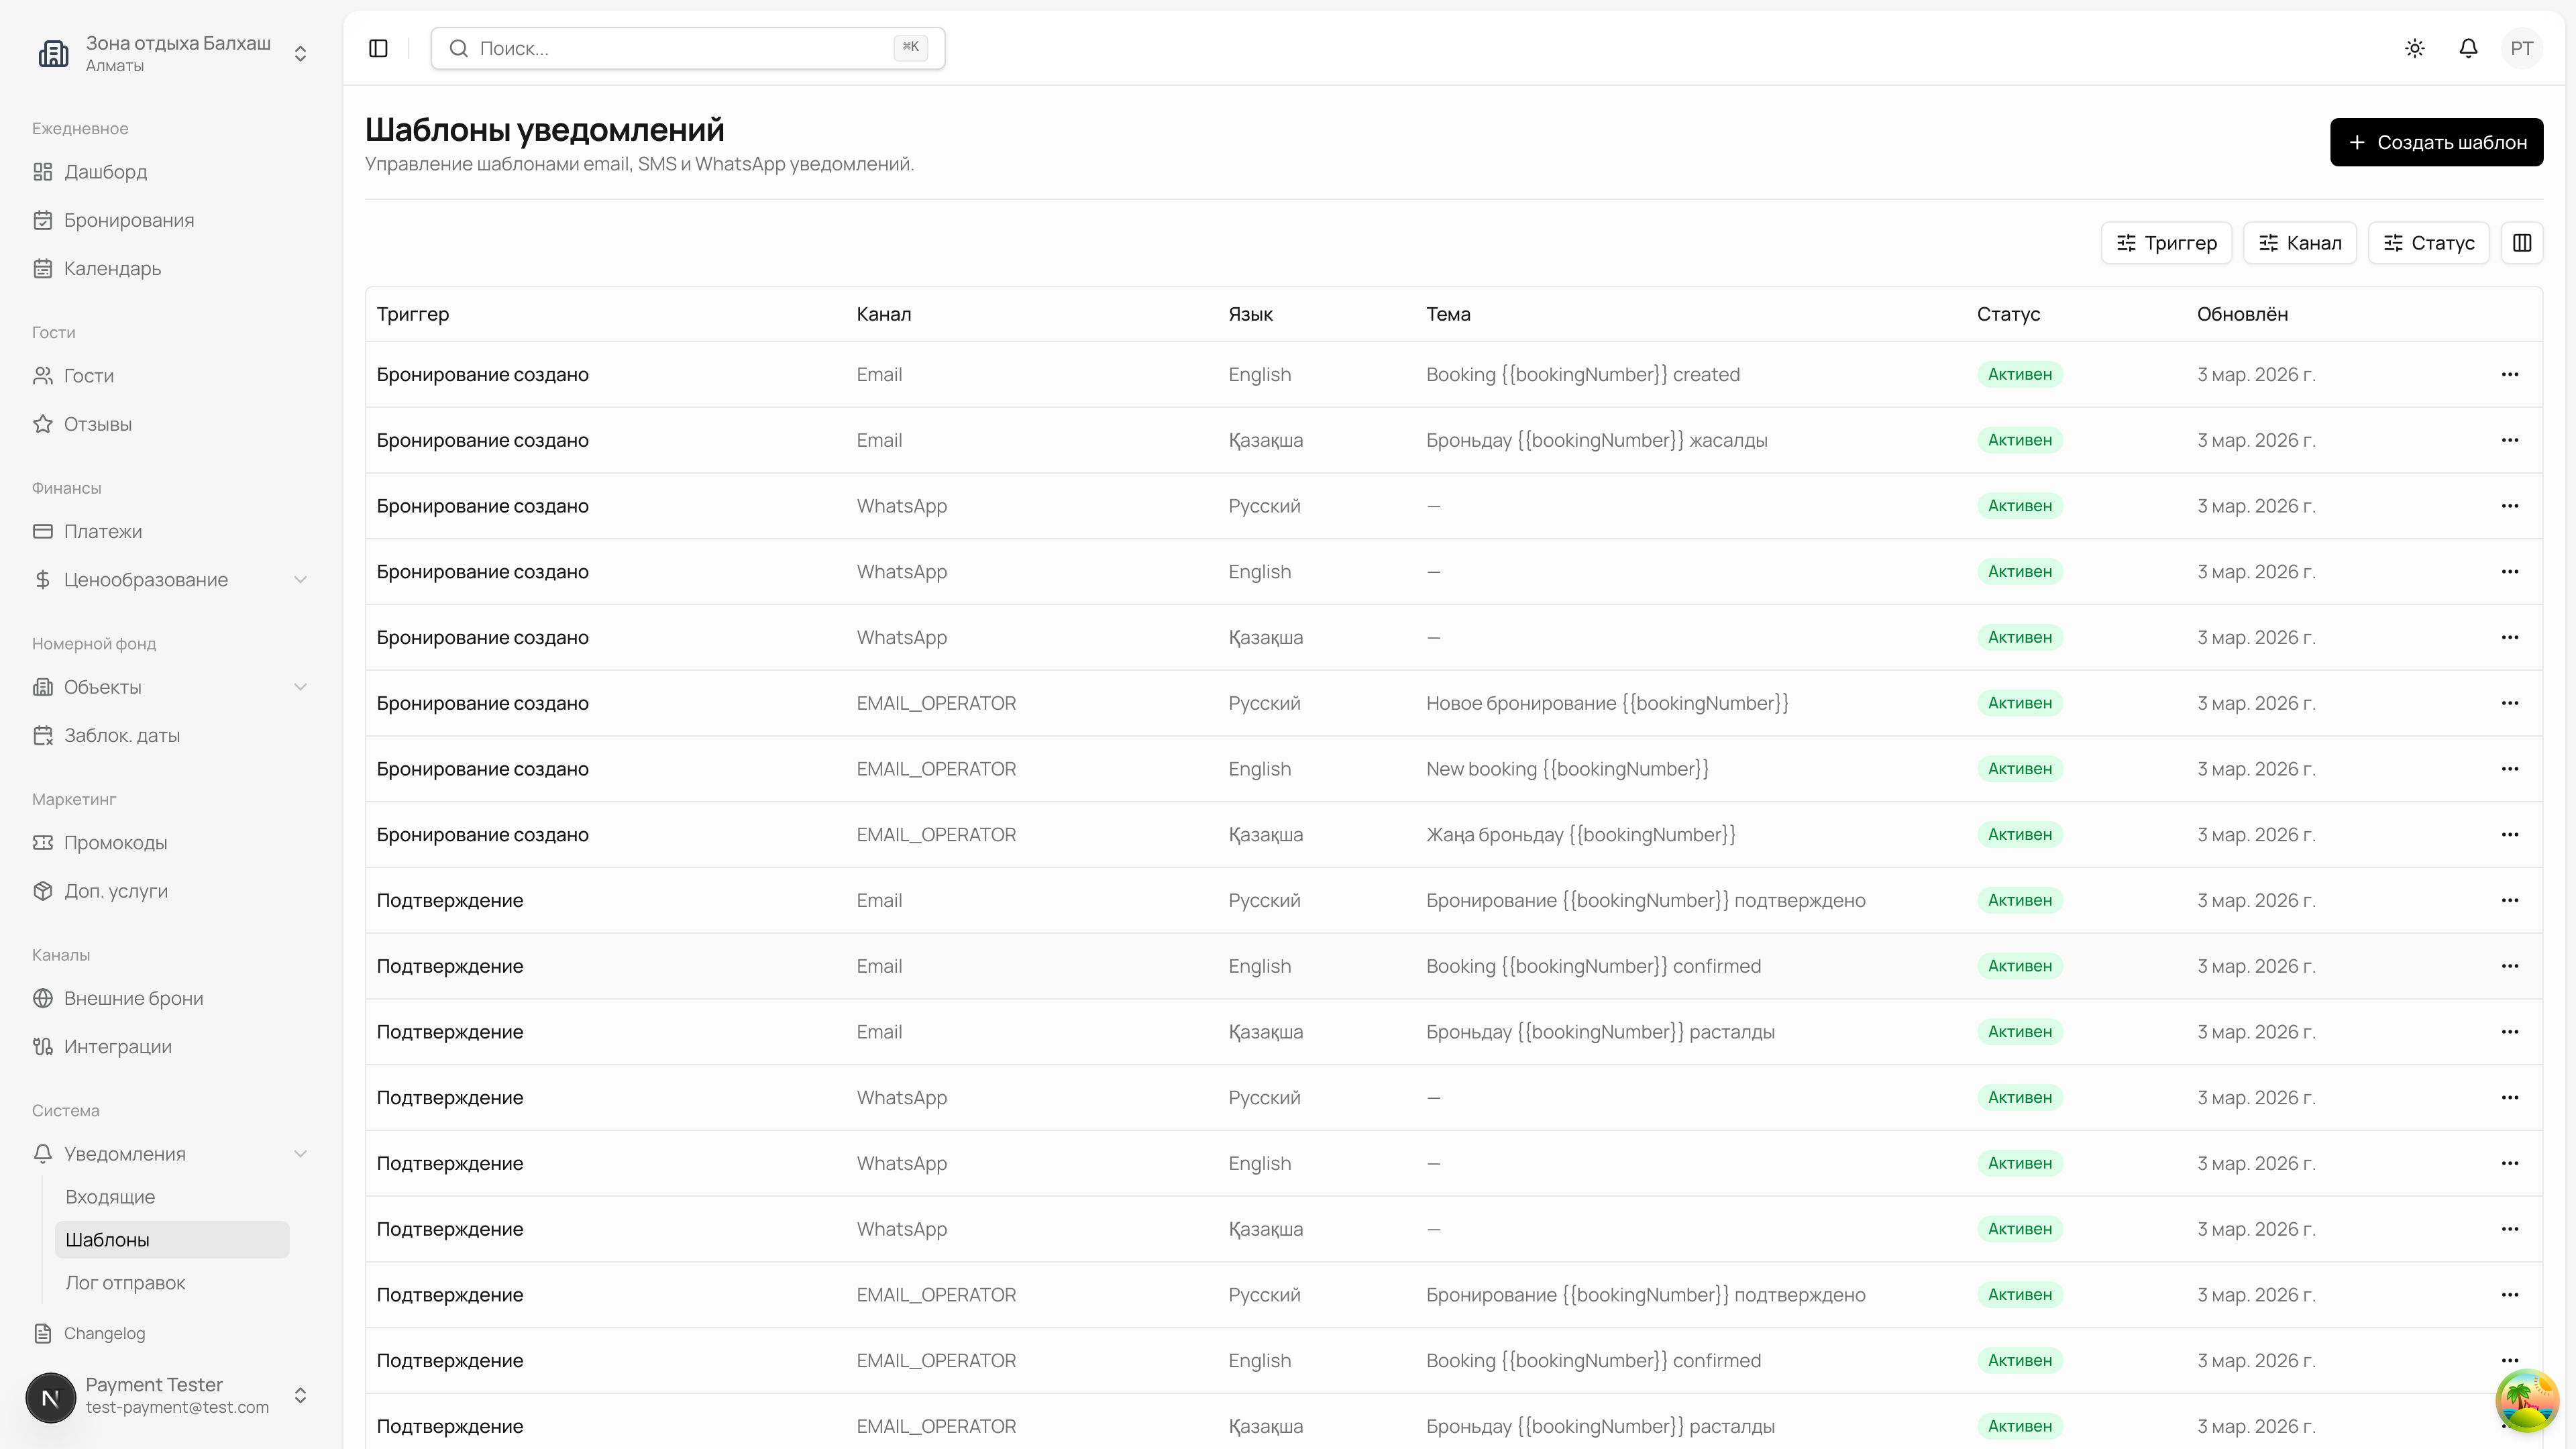This screenshot has height=1449, width=2576.
Task: Go to Календарь in sidebar
Action: pos(112,268)
